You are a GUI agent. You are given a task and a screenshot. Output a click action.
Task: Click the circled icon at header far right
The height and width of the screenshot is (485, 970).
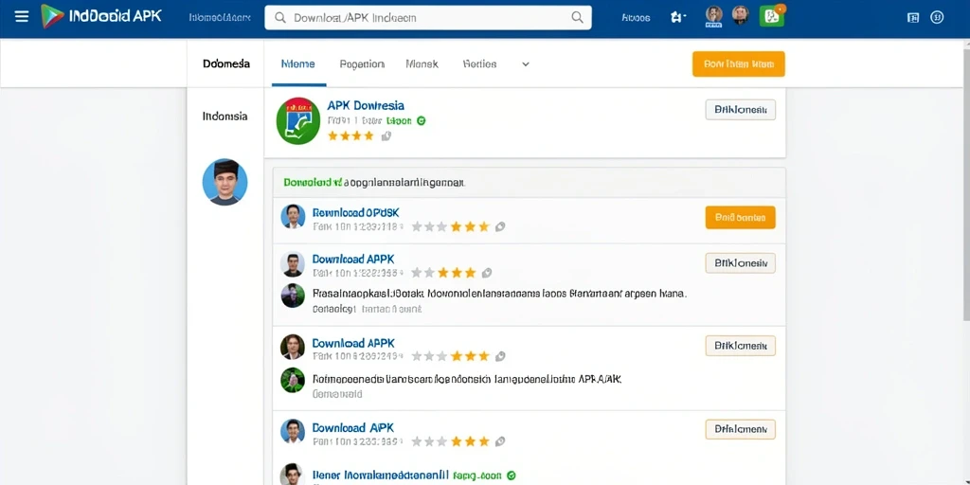click(937, 17)
